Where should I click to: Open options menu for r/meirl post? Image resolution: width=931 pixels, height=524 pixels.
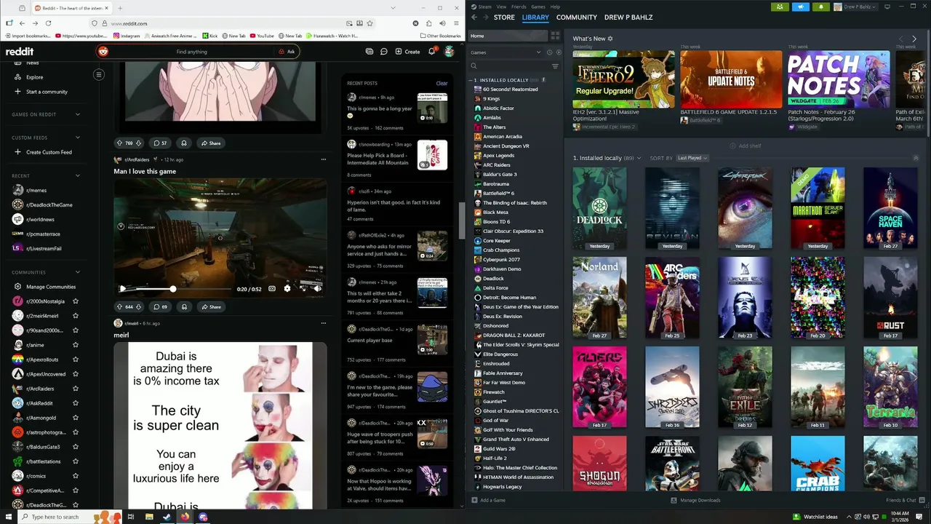324,323
